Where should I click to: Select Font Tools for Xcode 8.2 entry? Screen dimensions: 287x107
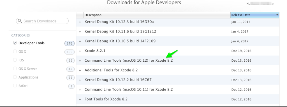(106, 99)
